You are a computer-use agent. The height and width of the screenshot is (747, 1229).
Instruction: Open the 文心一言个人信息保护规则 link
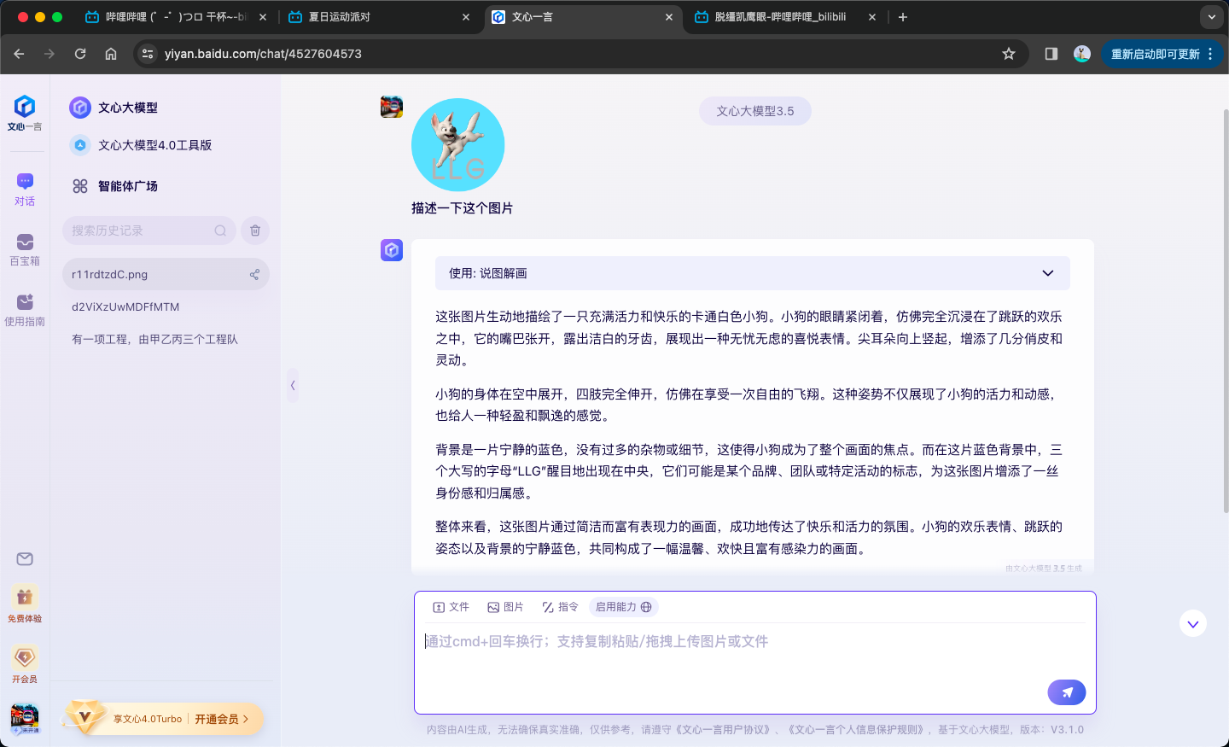coord(856,730)
